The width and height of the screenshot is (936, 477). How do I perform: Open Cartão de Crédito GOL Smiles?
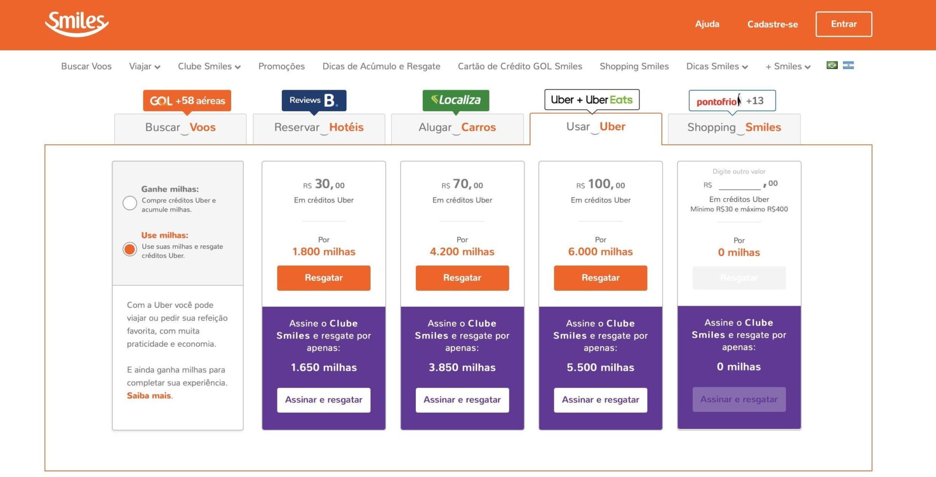click(520, 66)
